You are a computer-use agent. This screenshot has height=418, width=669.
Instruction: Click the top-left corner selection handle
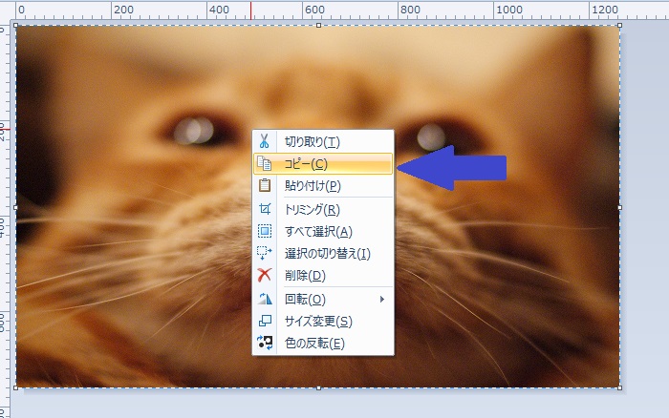16,26
